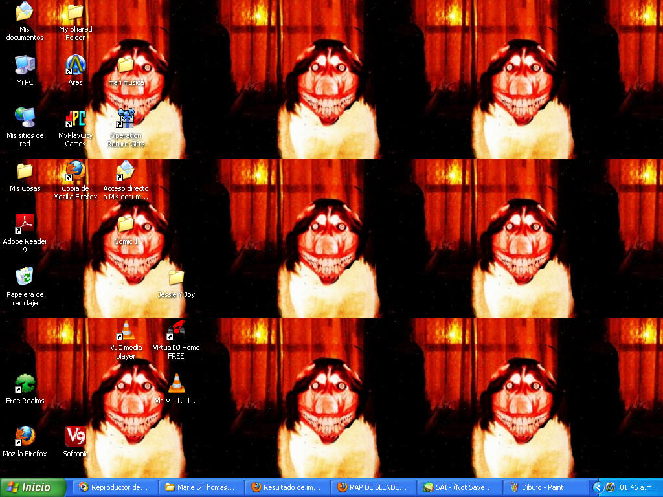663x497 pixels.
Task: Switch to Reproductor de... taskbar window
Action: (x=115, y=487)
